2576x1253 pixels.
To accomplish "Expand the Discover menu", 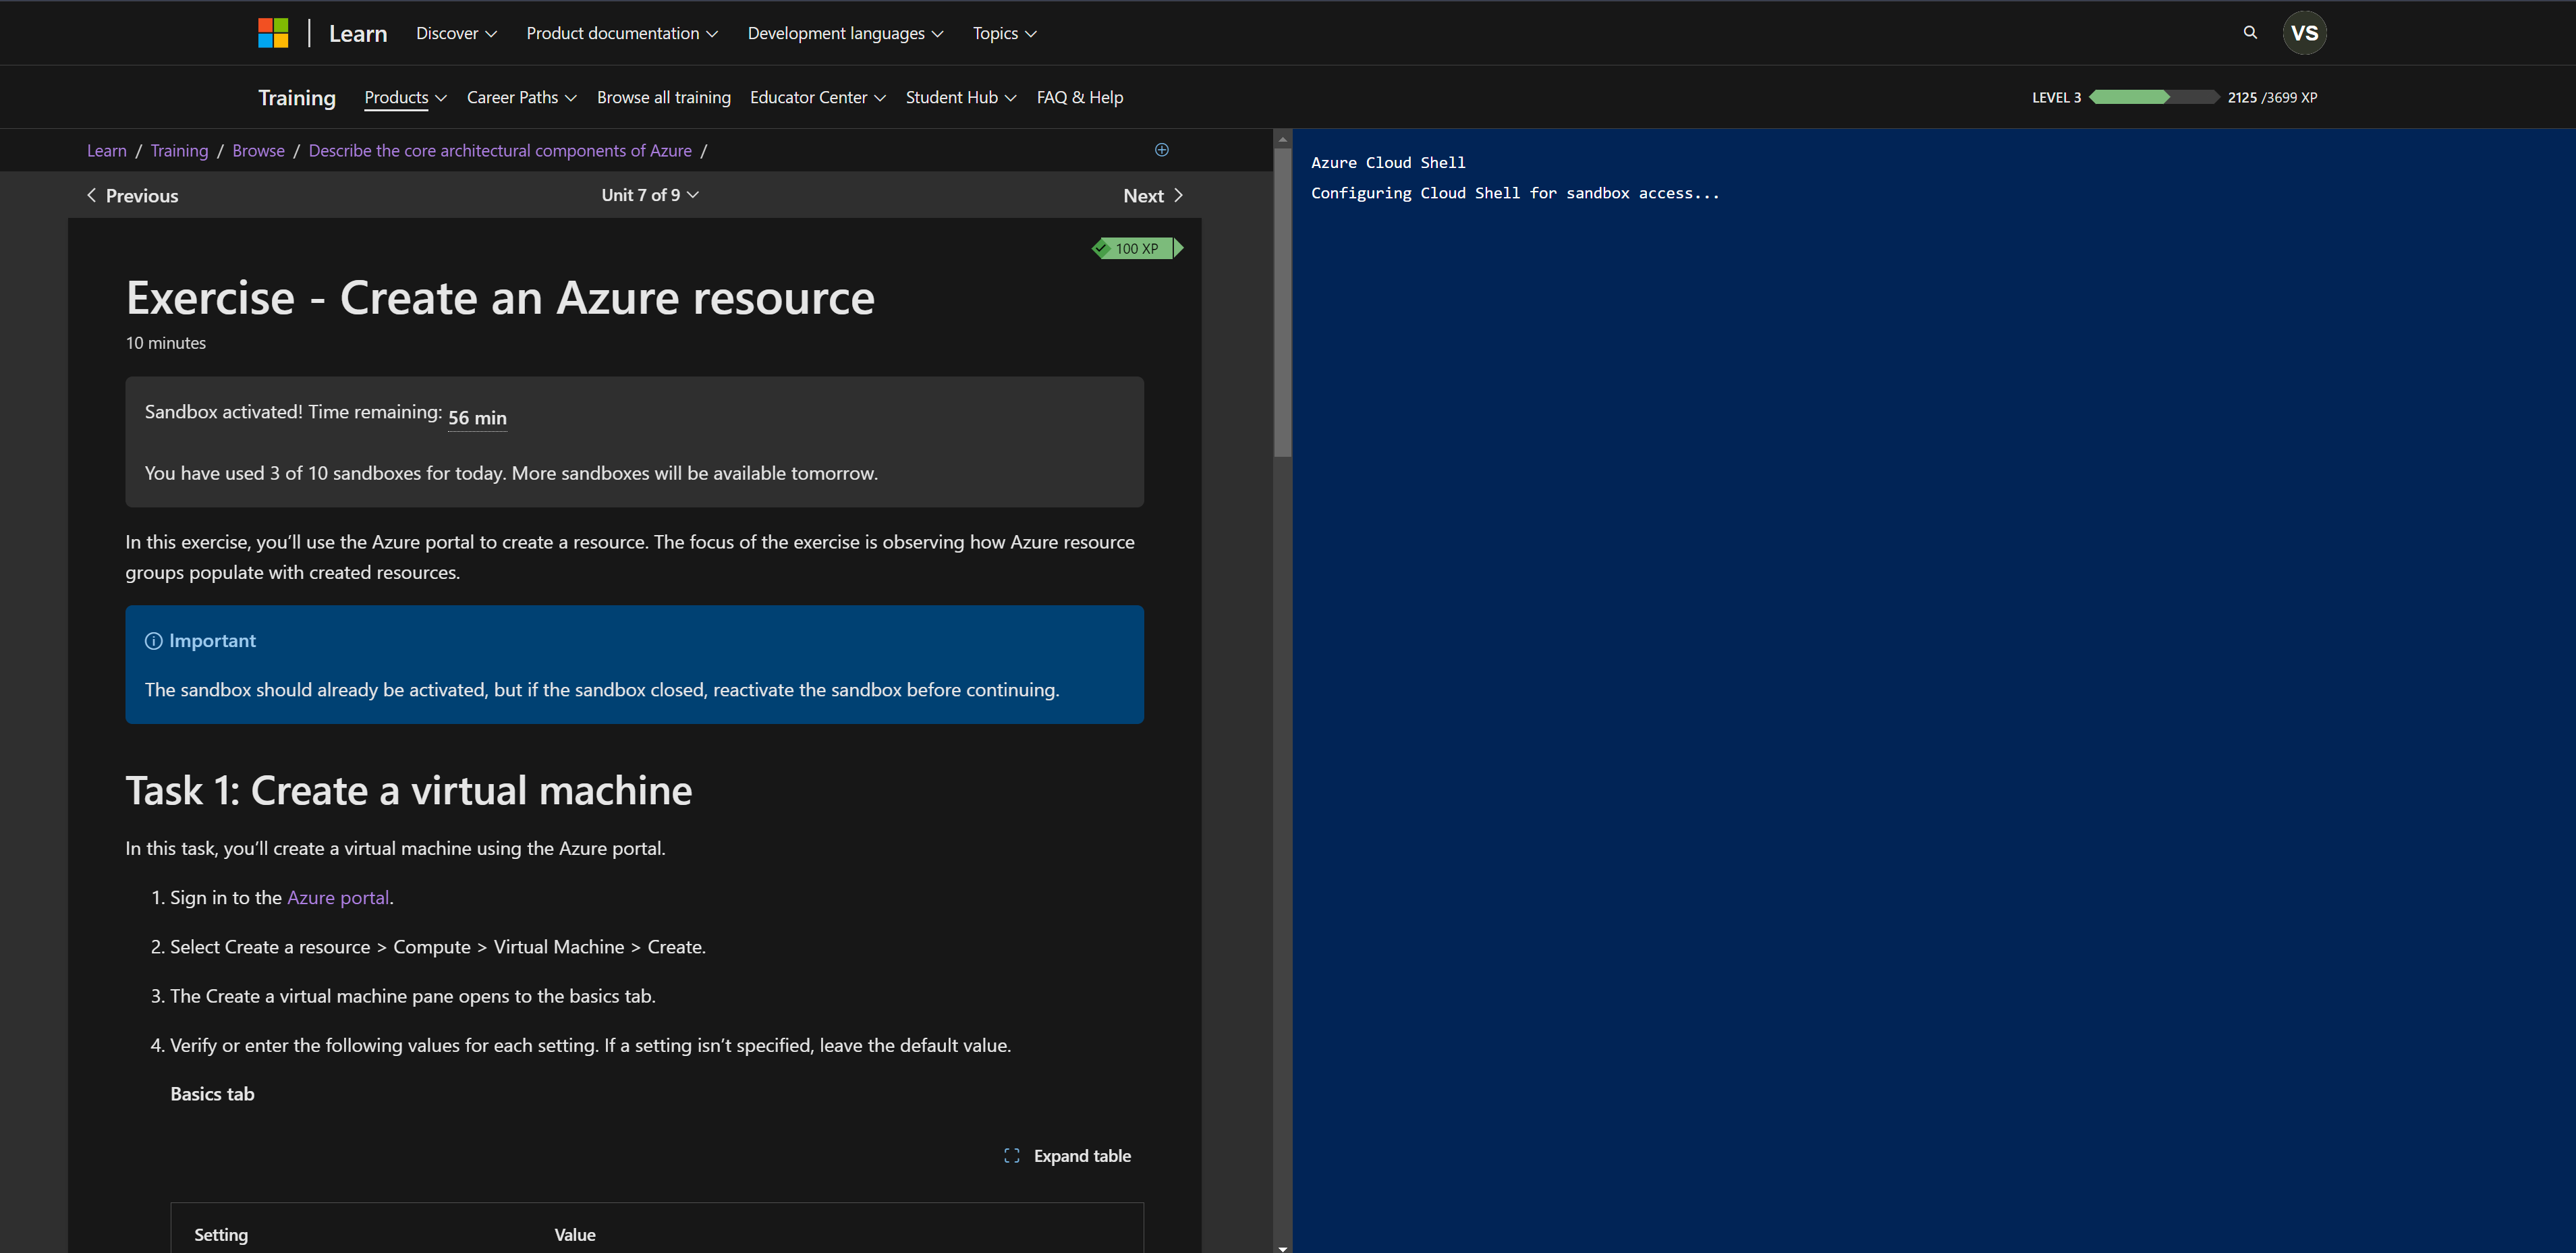I will [x=456, y=33].
